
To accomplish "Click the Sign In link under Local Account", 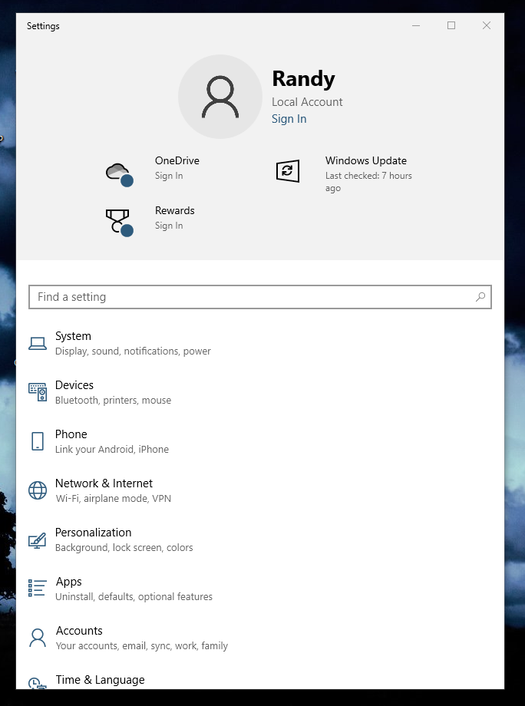I will (289, 119).
